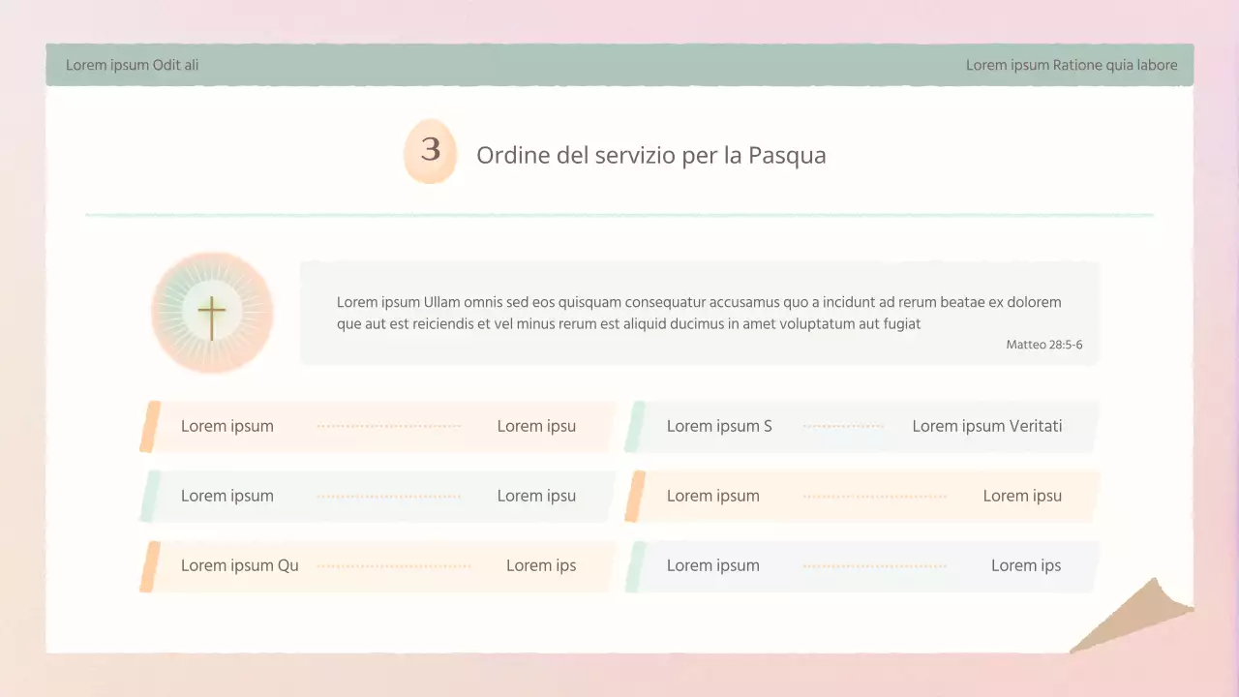The width and height of the screenshot is (1239, 697).
Task: Select the sunburst cross emblem icon
Action: click(212, 312)
